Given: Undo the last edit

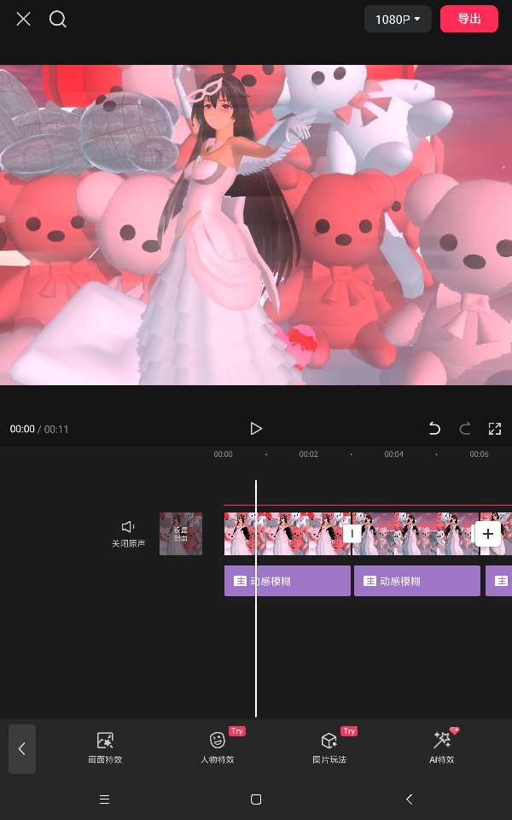Looking at the screenshot, I should click(x=434, y=429).
